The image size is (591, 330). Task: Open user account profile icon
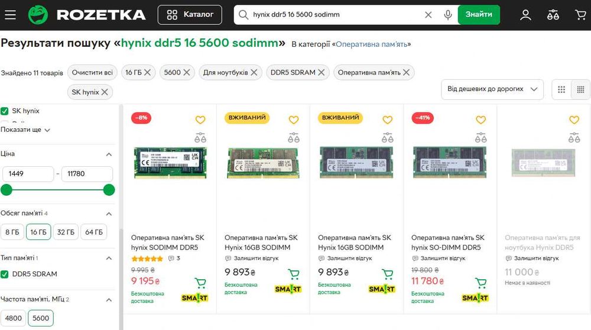525,15
